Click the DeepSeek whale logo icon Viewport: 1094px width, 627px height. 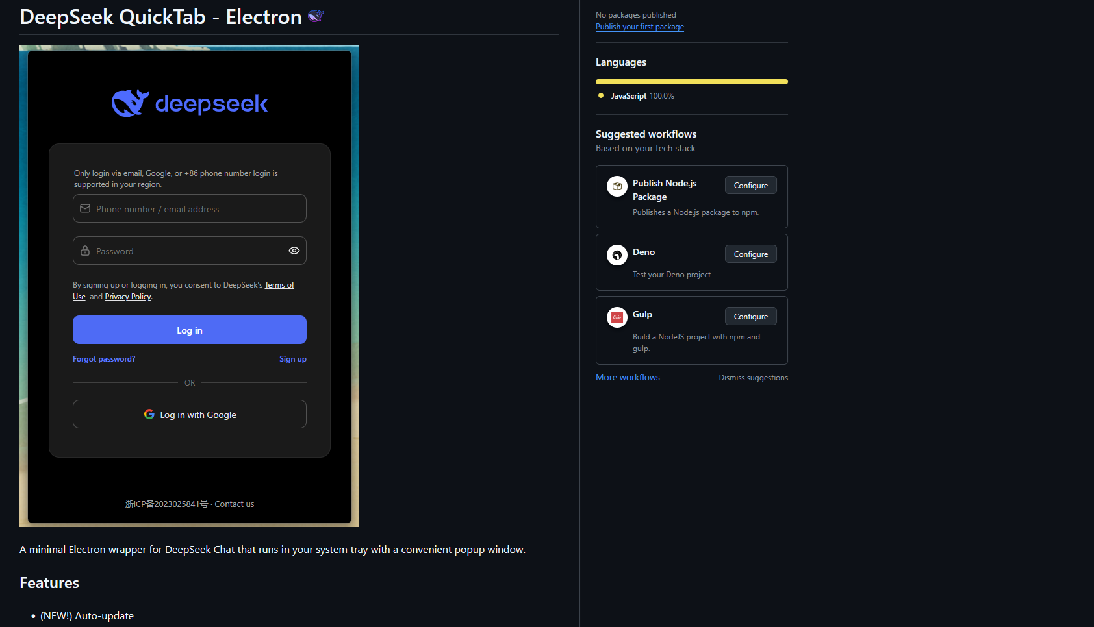click(130, 103)
